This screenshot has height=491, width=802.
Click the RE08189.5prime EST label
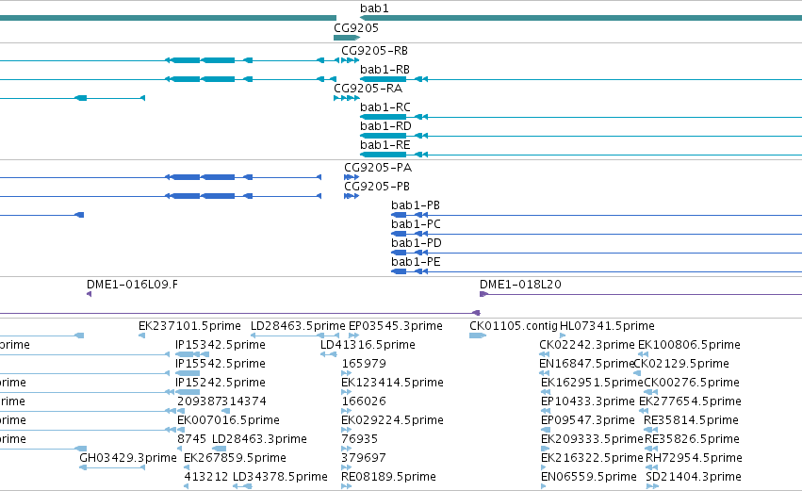(388, 478)
